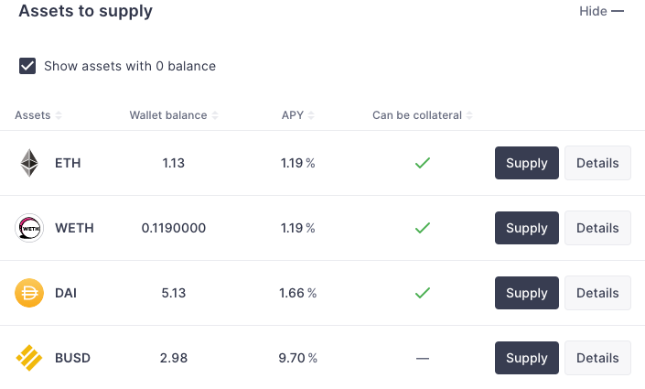Click the ETH token icon

pyautogui.click(x=29, y=163)
